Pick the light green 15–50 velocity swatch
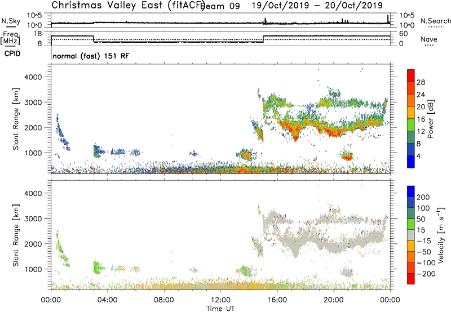This screenshot has width=451, height=312. tap(411, 224)
